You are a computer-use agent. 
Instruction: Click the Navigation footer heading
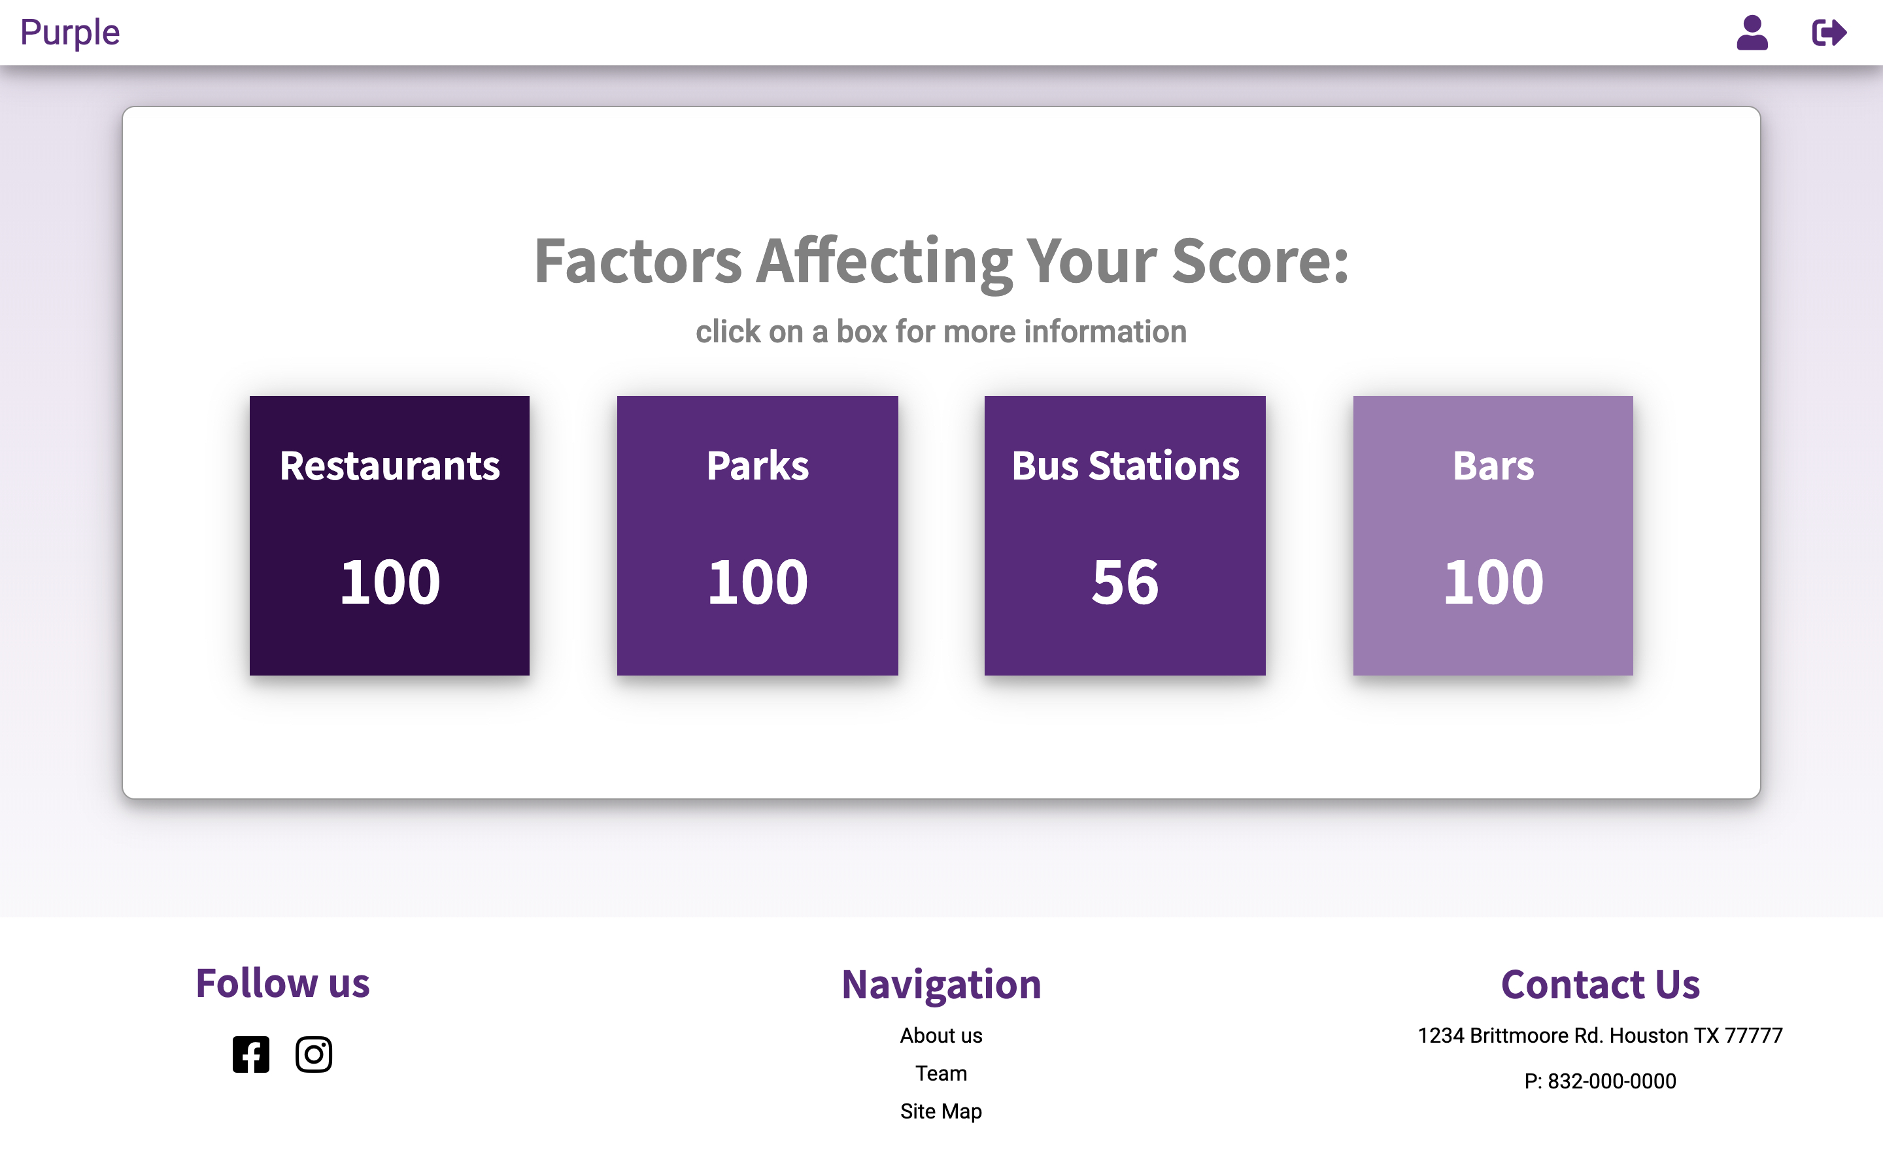click(941, 985)
